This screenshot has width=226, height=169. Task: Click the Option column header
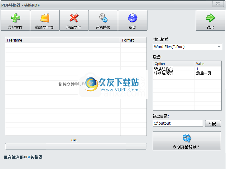pos(174,64)
